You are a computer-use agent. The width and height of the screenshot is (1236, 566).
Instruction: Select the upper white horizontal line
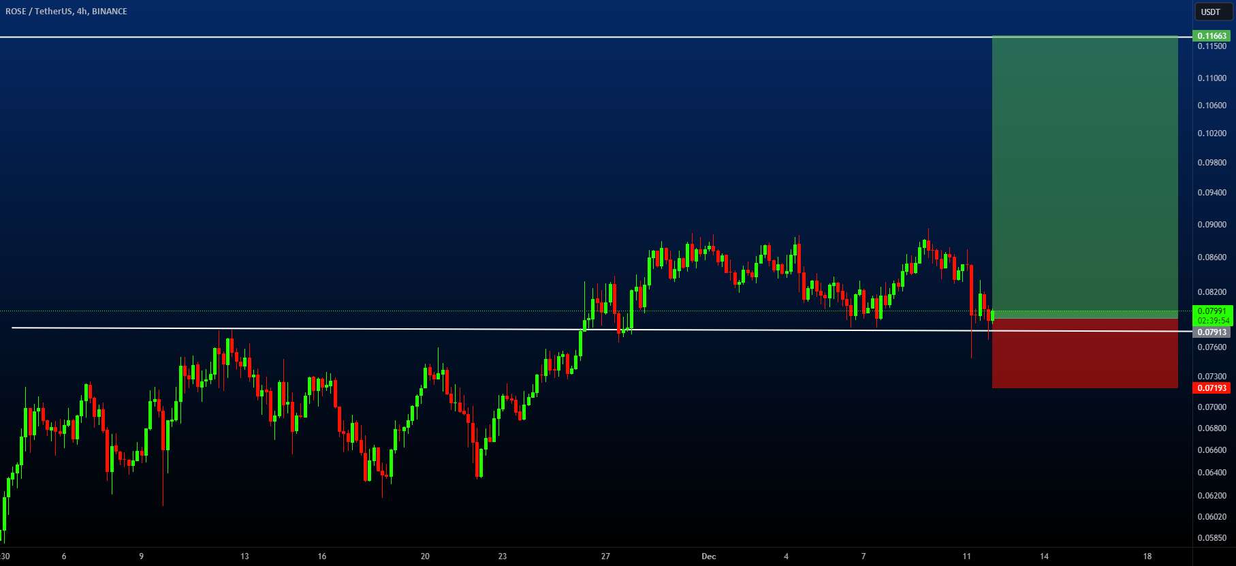(x=477, y=37)
